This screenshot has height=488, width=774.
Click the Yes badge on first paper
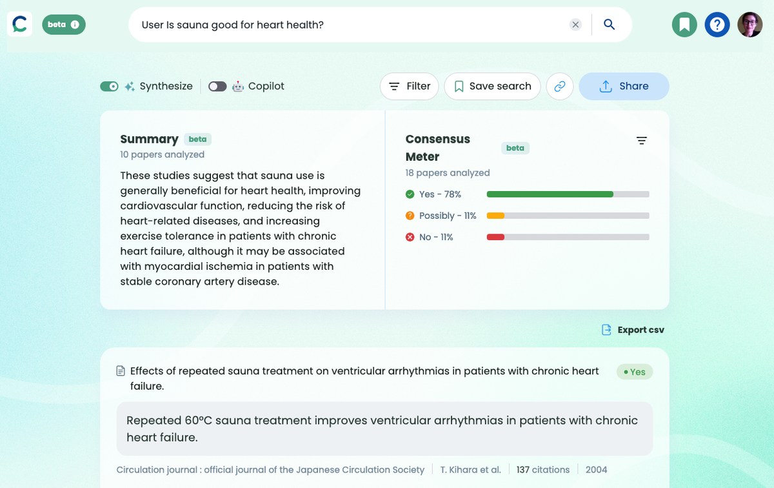click(635, 372)
